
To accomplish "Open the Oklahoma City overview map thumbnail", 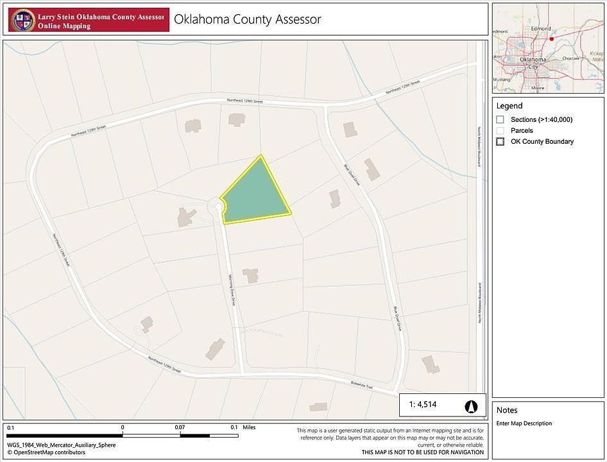I will pyautogui.click(x=548, y=48).
